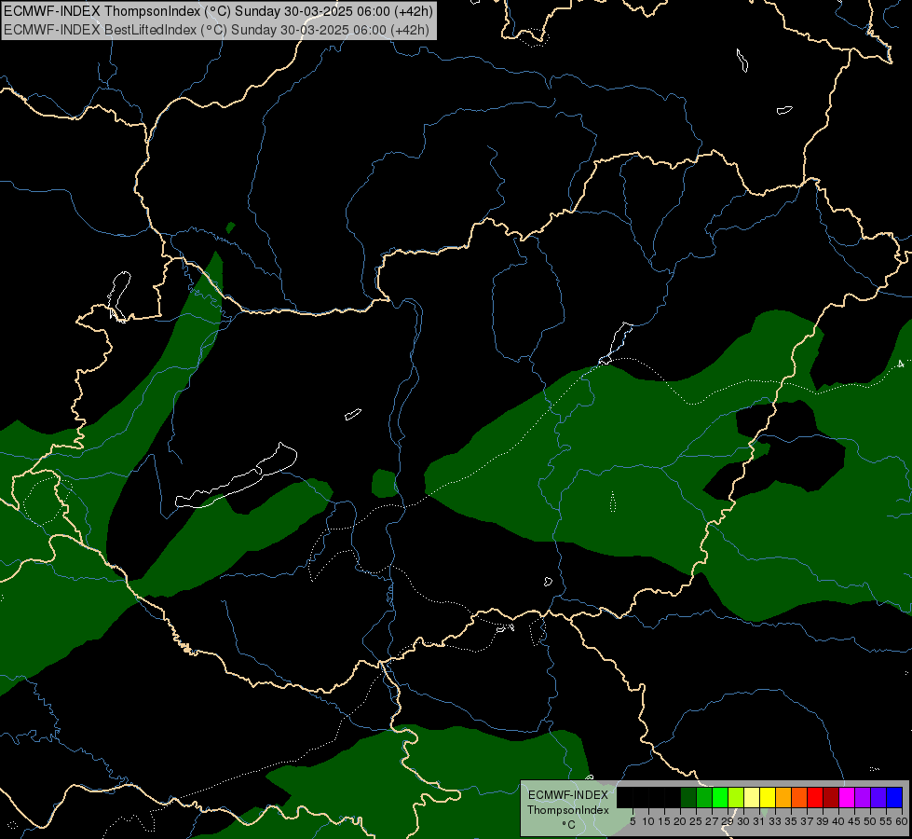Screen dimensions: 912x839
Task: Select the bright green 27–29 legend swatch
Action: point(720,797)
